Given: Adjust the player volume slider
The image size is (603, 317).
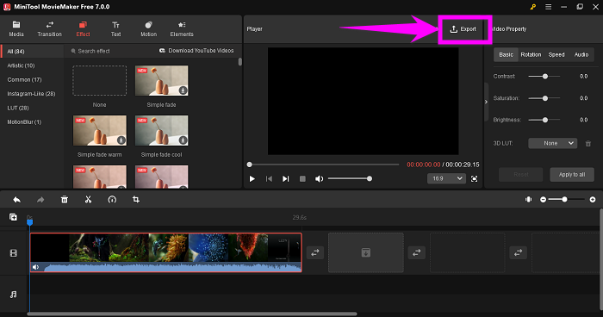Looking at the screenshot, I should click(x=350, y=178).
